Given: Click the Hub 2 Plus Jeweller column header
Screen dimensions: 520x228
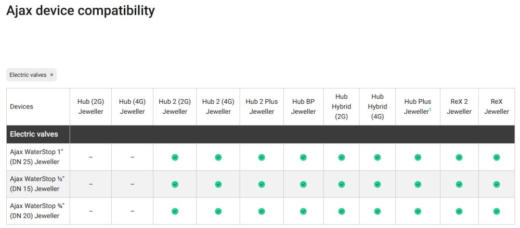Looking at the screenshot, I should point(262,106).
